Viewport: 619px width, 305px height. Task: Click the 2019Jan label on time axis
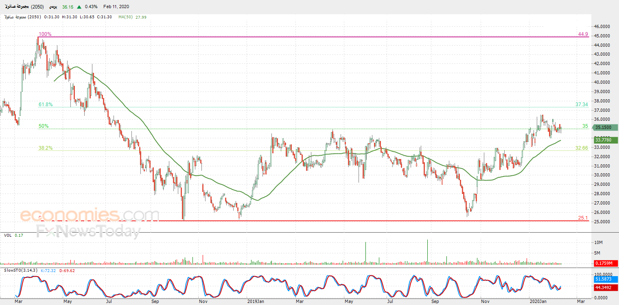point(256,301)
